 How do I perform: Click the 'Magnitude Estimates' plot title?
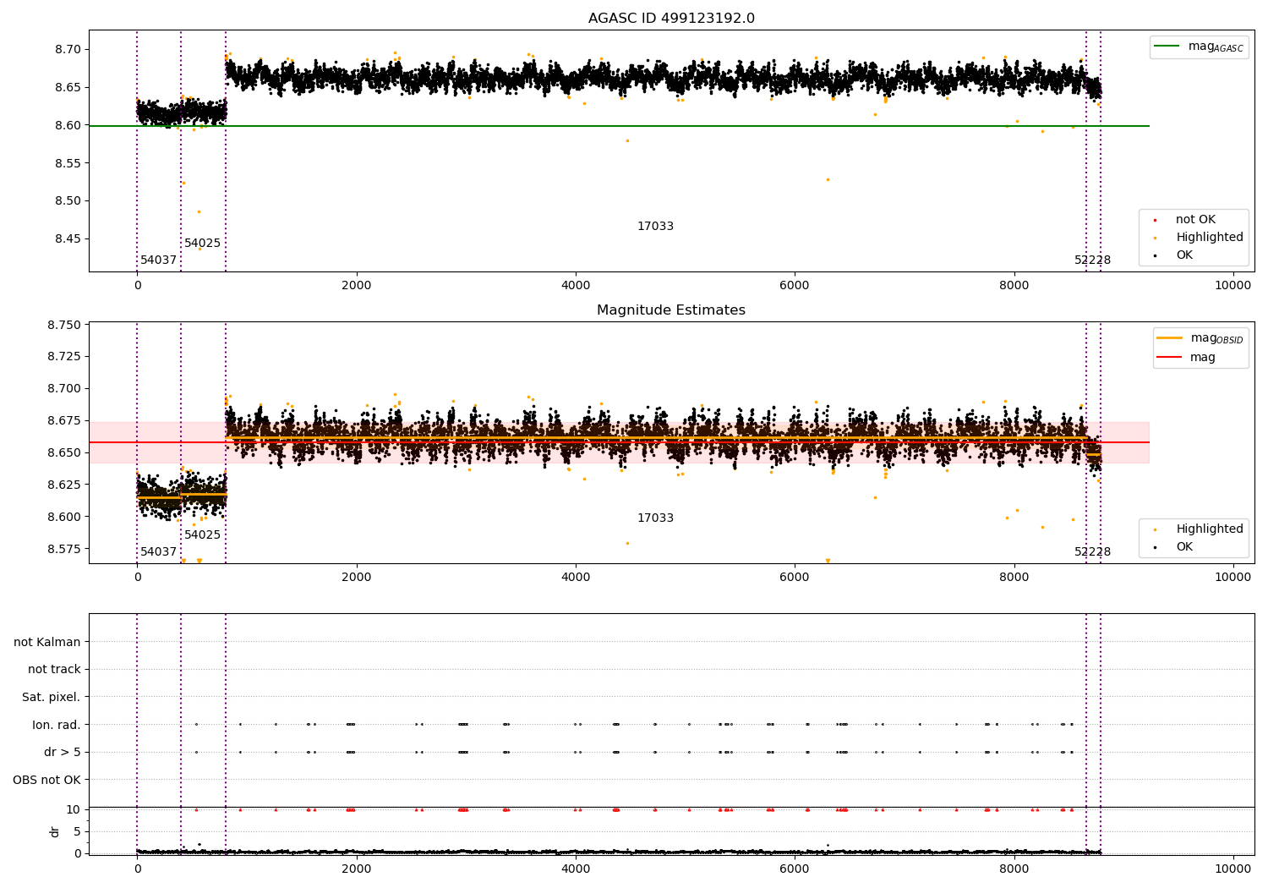pyautogui.click(x=671, y=310)
